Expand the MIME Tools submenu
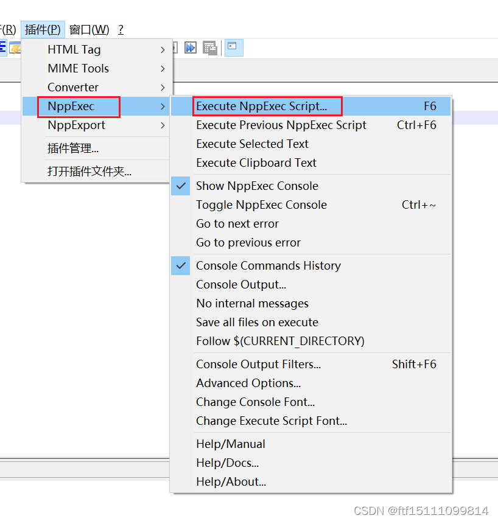The image size is (498, 521). (96, 68)
